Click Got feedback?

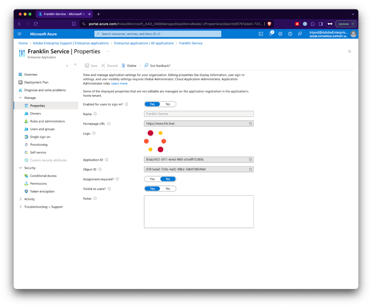pyautogui.click(x=157, y=66)
